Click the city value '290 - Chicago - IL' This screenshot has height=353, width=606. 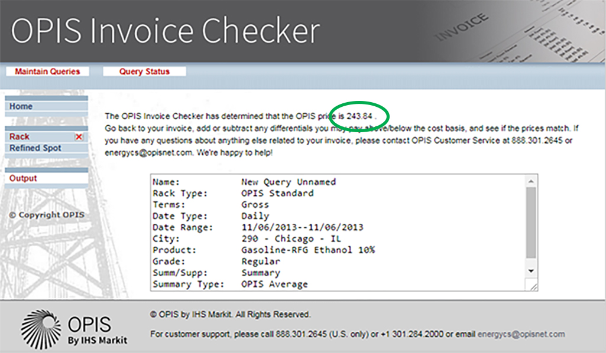click(x=291, y=239)
